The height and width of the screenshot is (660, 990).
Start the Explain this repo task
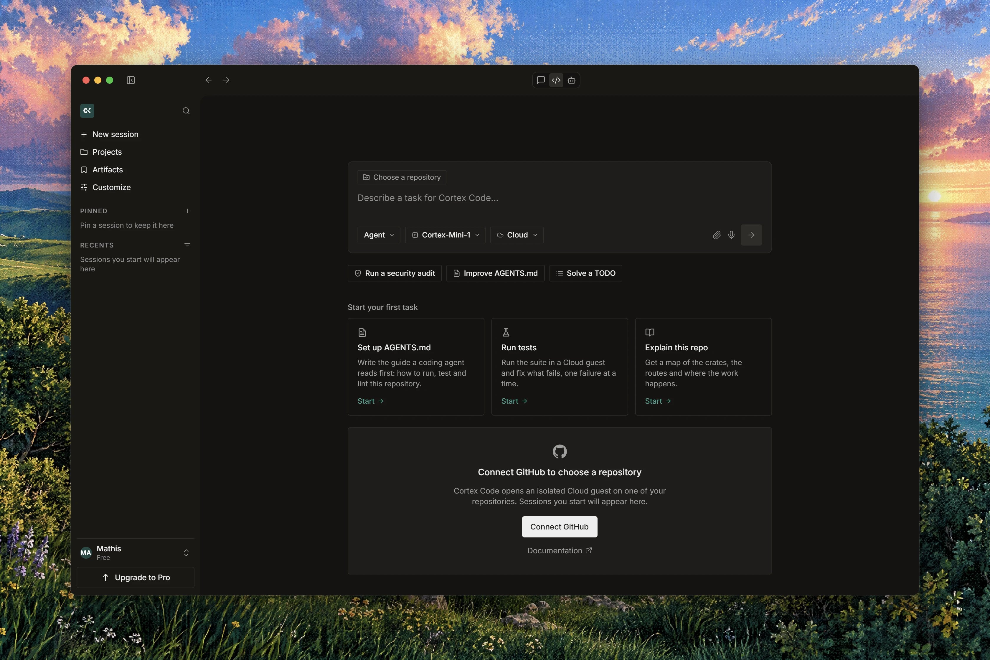(x=658, y=401)
